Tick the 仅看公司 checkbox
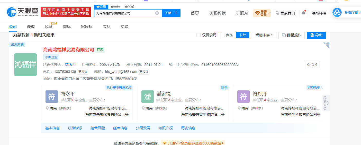This screenshot has height=145, width=361. (198, 35)
